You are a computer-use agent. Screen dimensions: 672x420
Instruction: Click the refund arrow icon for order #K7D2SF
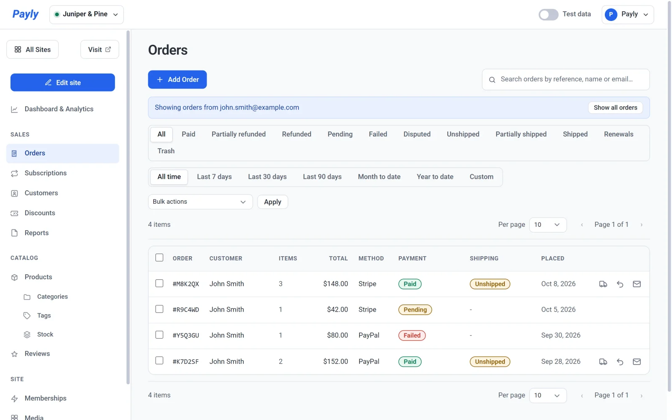click(620, 362)
